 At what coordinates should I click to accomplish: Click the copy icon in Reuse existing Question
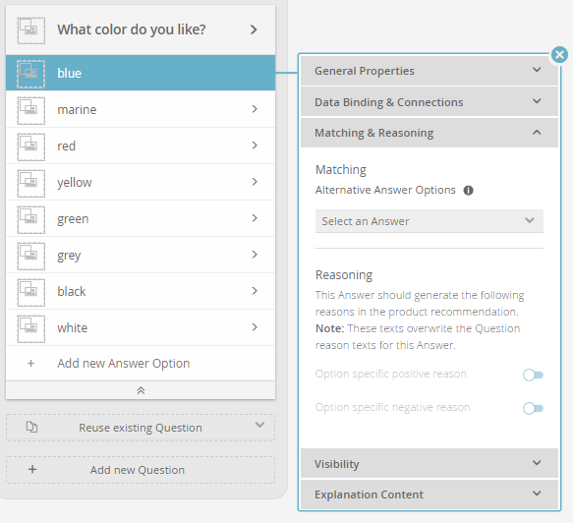pyautogui.click(x=31, y=427)
